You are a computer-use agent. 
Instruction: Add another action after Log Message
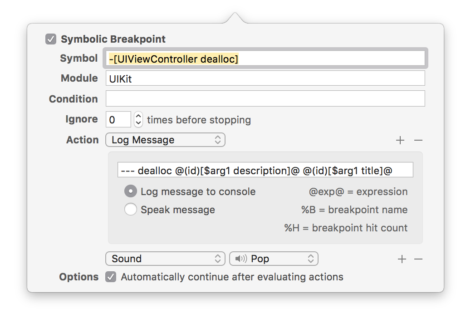coord(400,140)
